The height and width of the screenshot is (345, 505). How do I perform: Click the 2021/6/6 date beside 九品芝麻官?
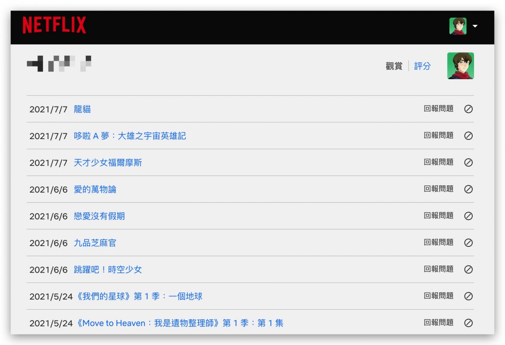[x=48, y=243]
